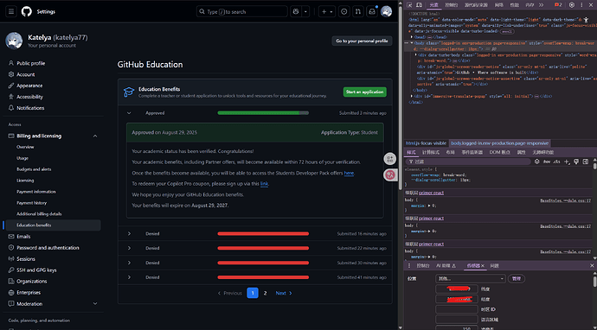This screenshot has width=597, height=330.
Task: Click the rendering emulation brush icon in Styles
Action: click(576, 162)
